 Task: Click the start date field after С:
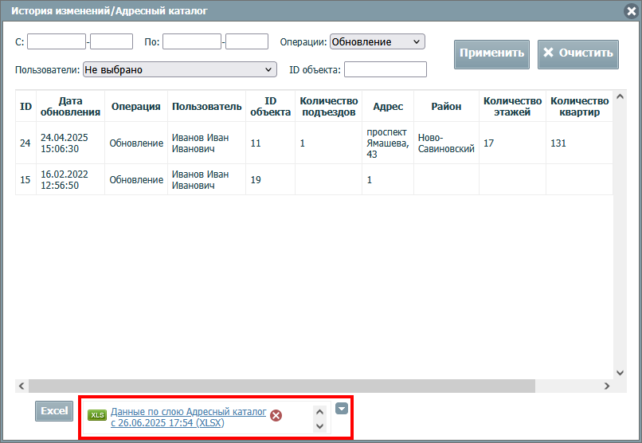pyautogui.click(x=57, y=41)
